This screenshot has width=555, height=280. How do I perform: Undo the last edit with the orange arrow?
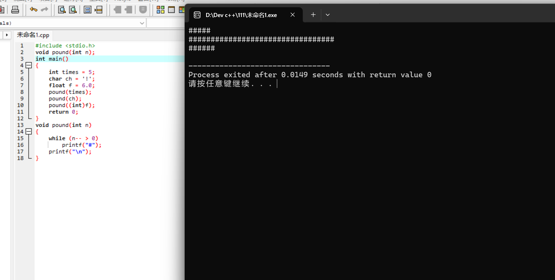tap(33, 9)
